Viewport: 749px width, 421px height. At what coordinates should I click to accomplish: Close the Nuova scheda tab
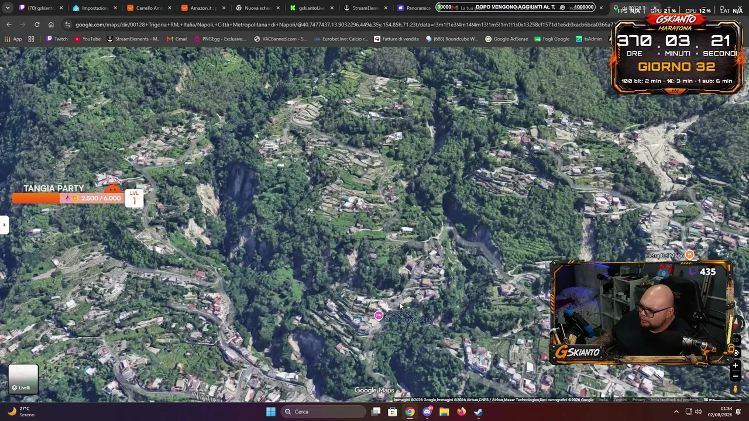277,8
